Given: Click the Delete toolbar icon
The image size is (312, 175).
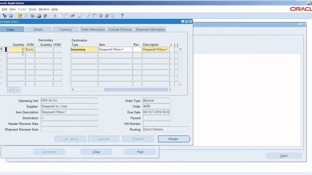Looking at the screenshot, I should click(79, 16).
